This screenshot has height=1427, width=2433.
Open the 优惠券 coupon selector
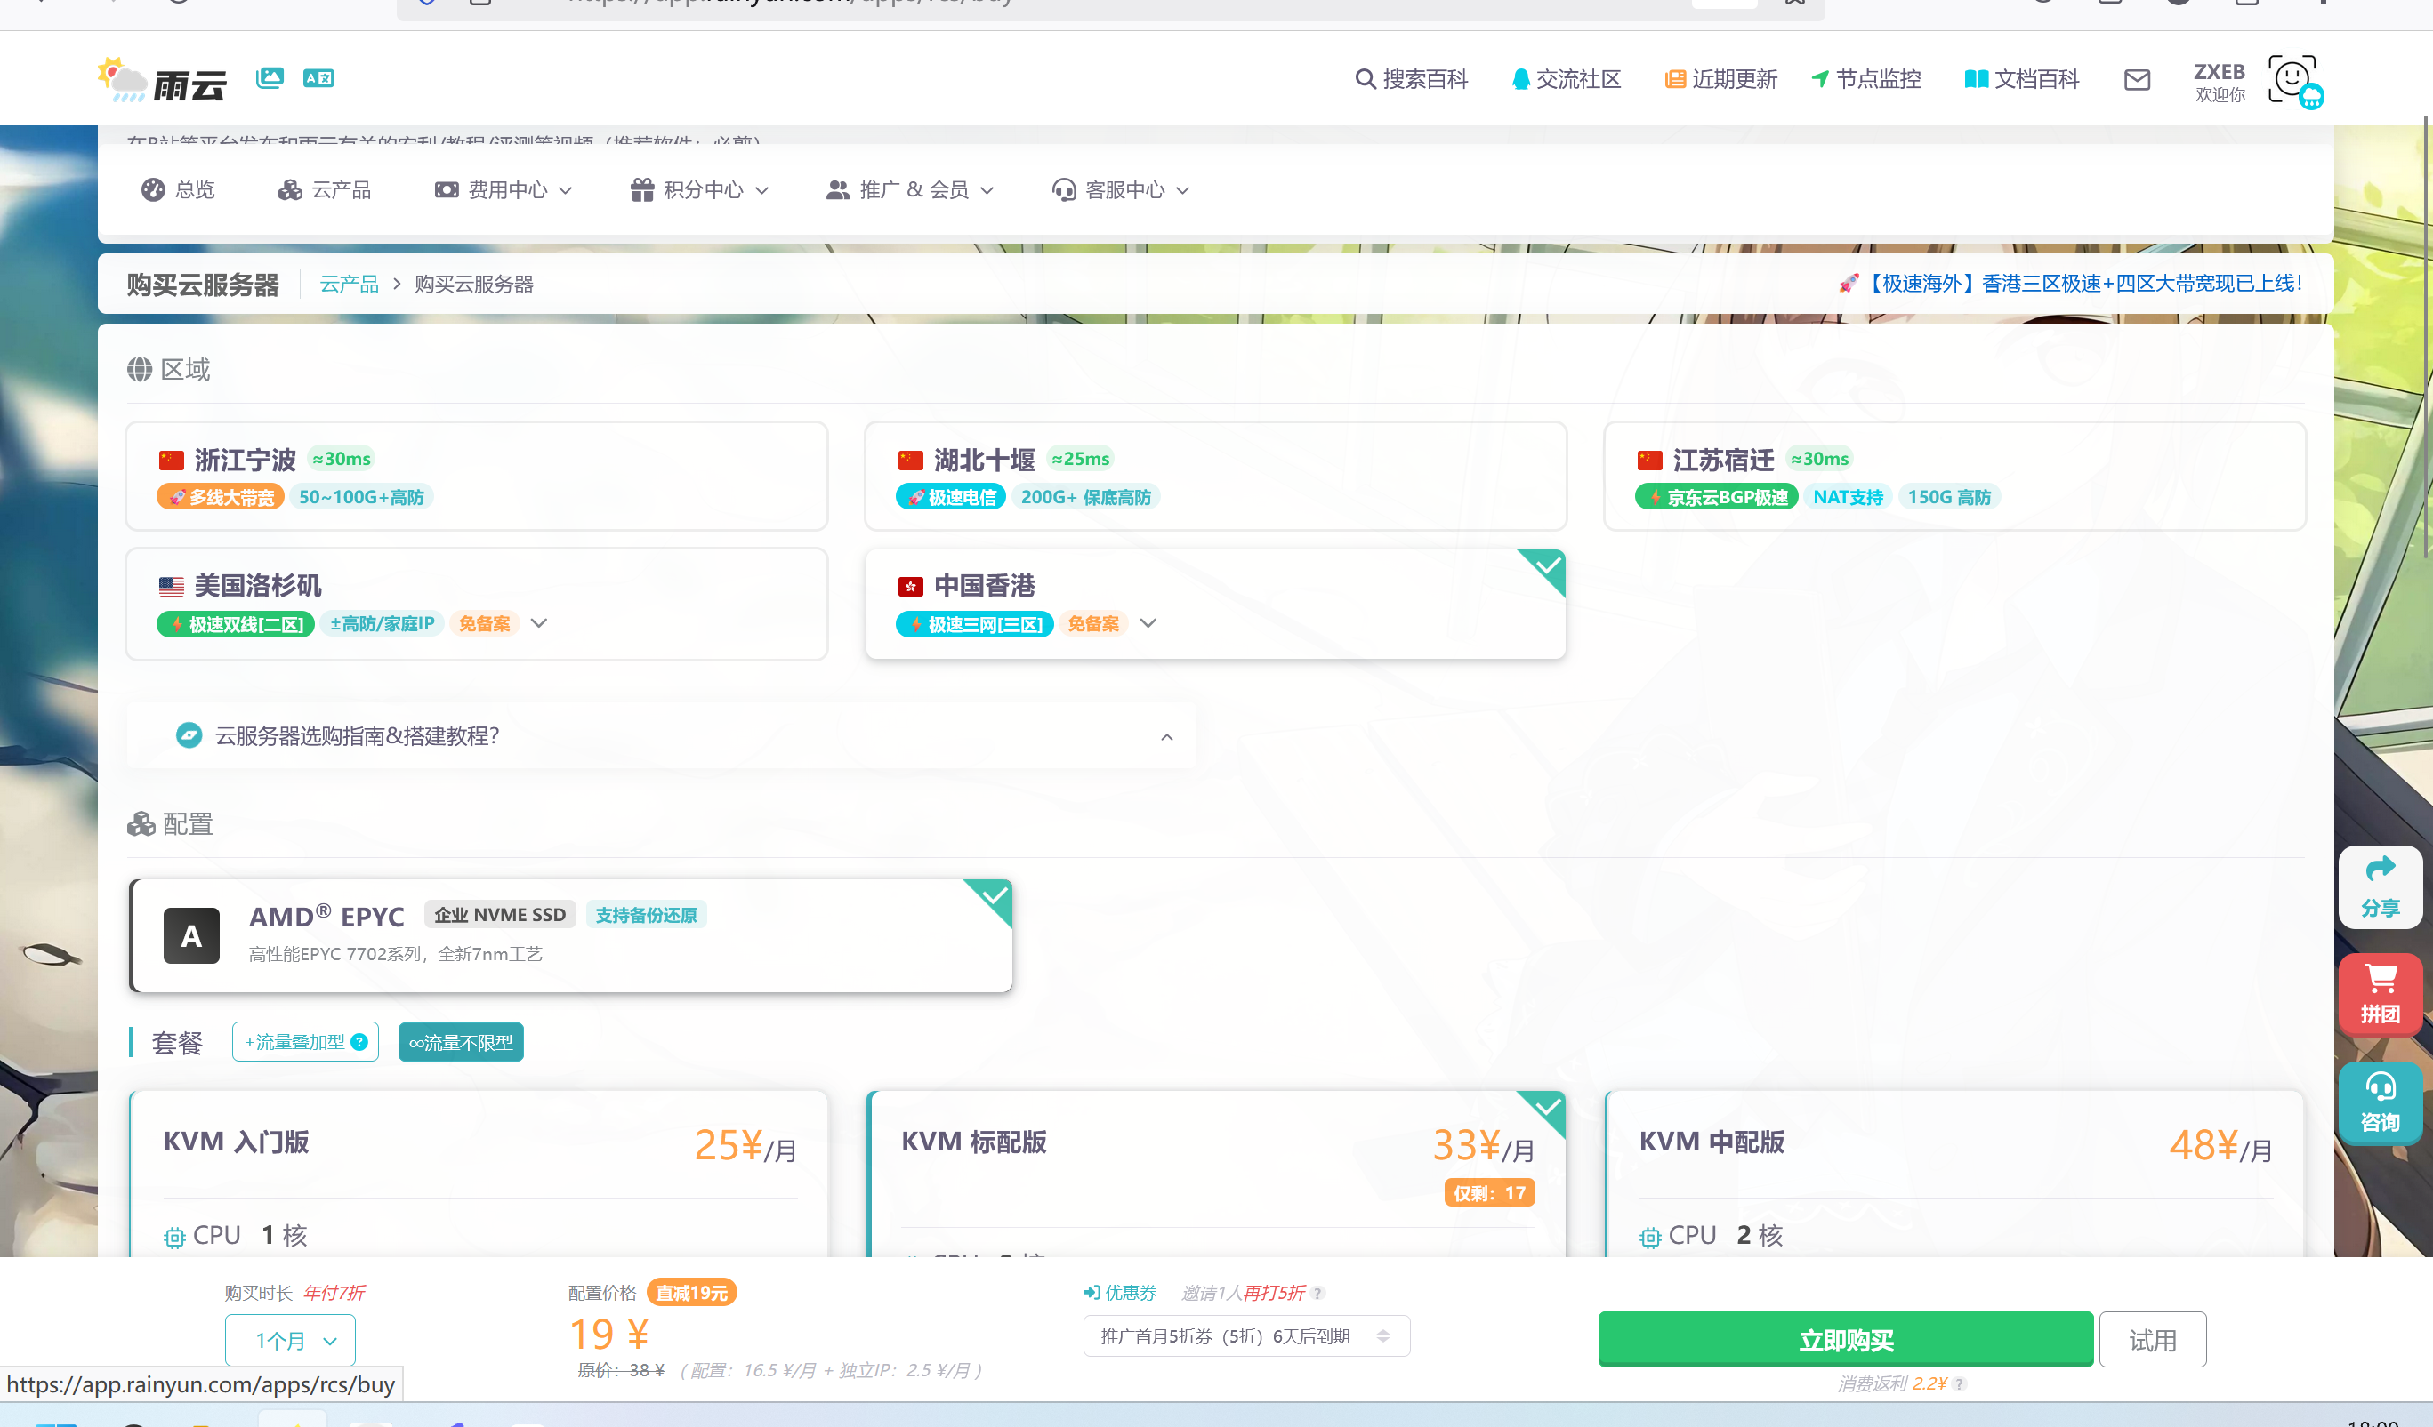pyautogui.click(x=1245, y=1336)
